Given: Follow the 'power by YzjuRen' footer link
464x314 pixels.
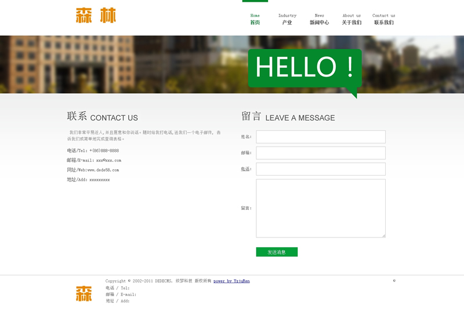Looking at the screenshot, I should coord(231,281).
